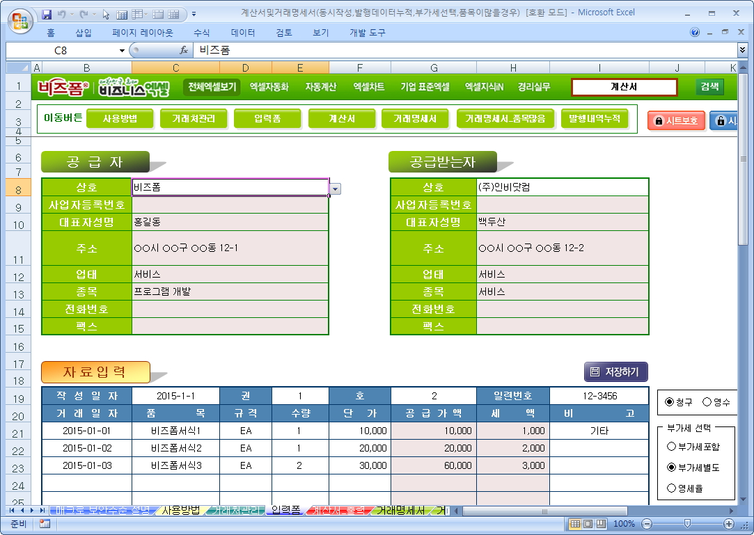Screen dimensions: 754x535
Task: Open Customize Quick Access Toolbar dropdown
Action: pyautogui.click(x=194, y=14)
